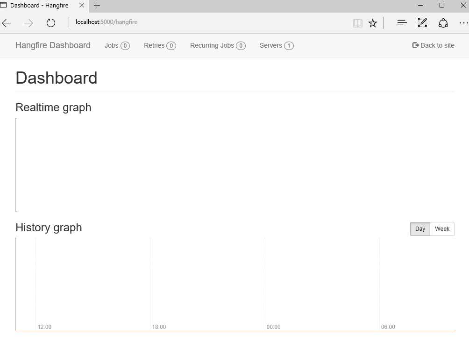Image resolution: width=469 pixels, height=342 pixels.
Task: Click the Servers count badge showing 1
Action: [x=289, y=46]
